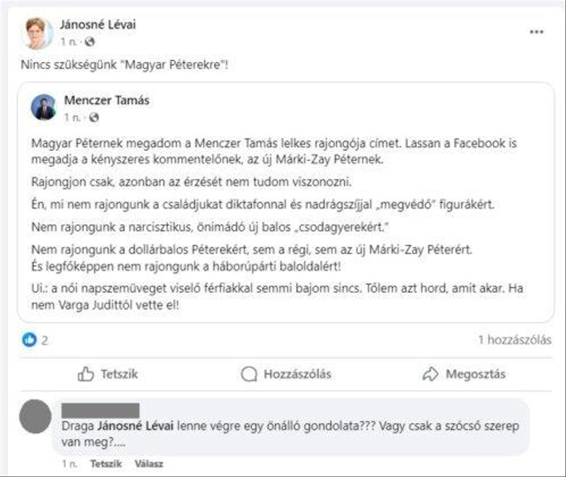Screen dimensions: 566x477
Task: Open the Jánosné Lévai profile name link
Action: pyautogui.click(x=98, y=25)
